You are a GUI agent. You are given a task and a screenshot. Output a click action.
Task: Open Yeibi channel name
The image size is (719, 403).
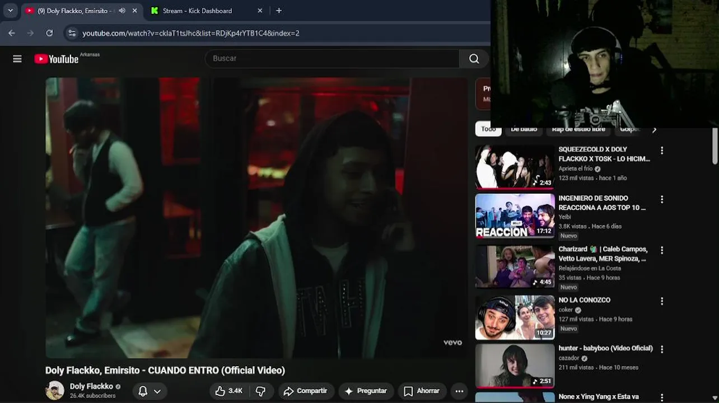tap(564, 217)
